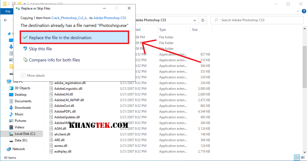Switch to large icons view in status bar
This screenshot has height=161, width=307.
tap(302, 158)
